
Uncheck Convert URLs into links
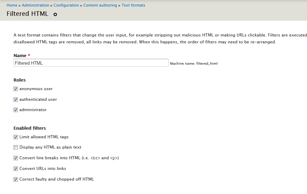pos(16,169)
